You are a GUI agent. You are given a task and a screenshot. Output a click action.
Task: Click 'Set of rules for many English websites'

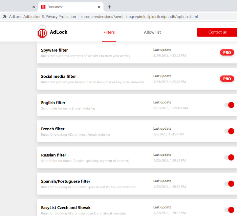(x=68, y=108)
